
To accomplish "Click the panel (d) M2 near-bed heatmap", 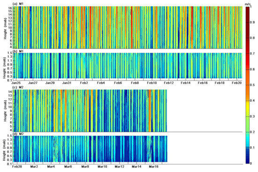I will [91, 149].
